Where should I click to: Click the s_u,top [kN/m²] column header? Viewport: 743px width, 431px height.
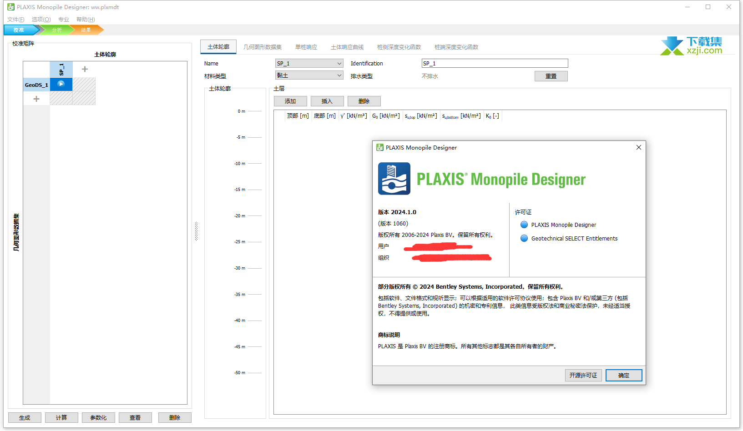[421, 116]
